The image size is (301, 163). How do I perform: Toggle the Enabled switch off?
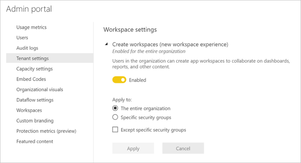tap(119, 80)
